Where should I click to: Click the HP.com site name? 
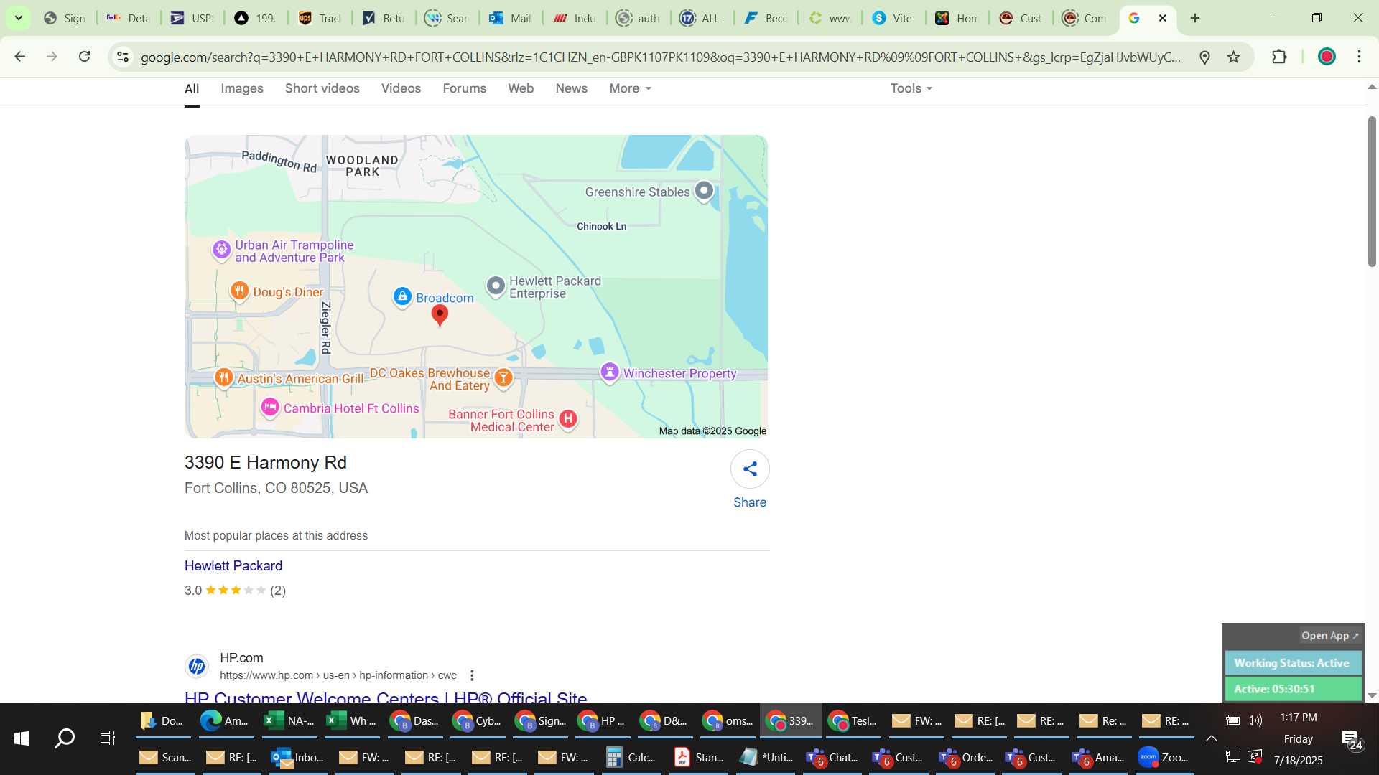(241, 658)
